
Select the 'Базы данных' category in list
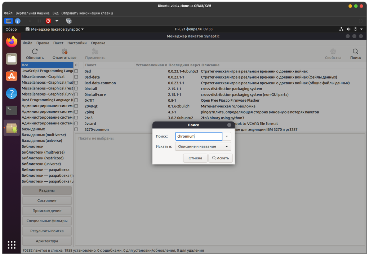[33, 129]
